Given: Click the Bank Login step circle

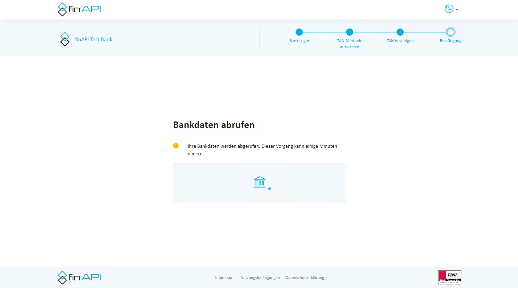Looking at the screenshot, I should [299, 32].
